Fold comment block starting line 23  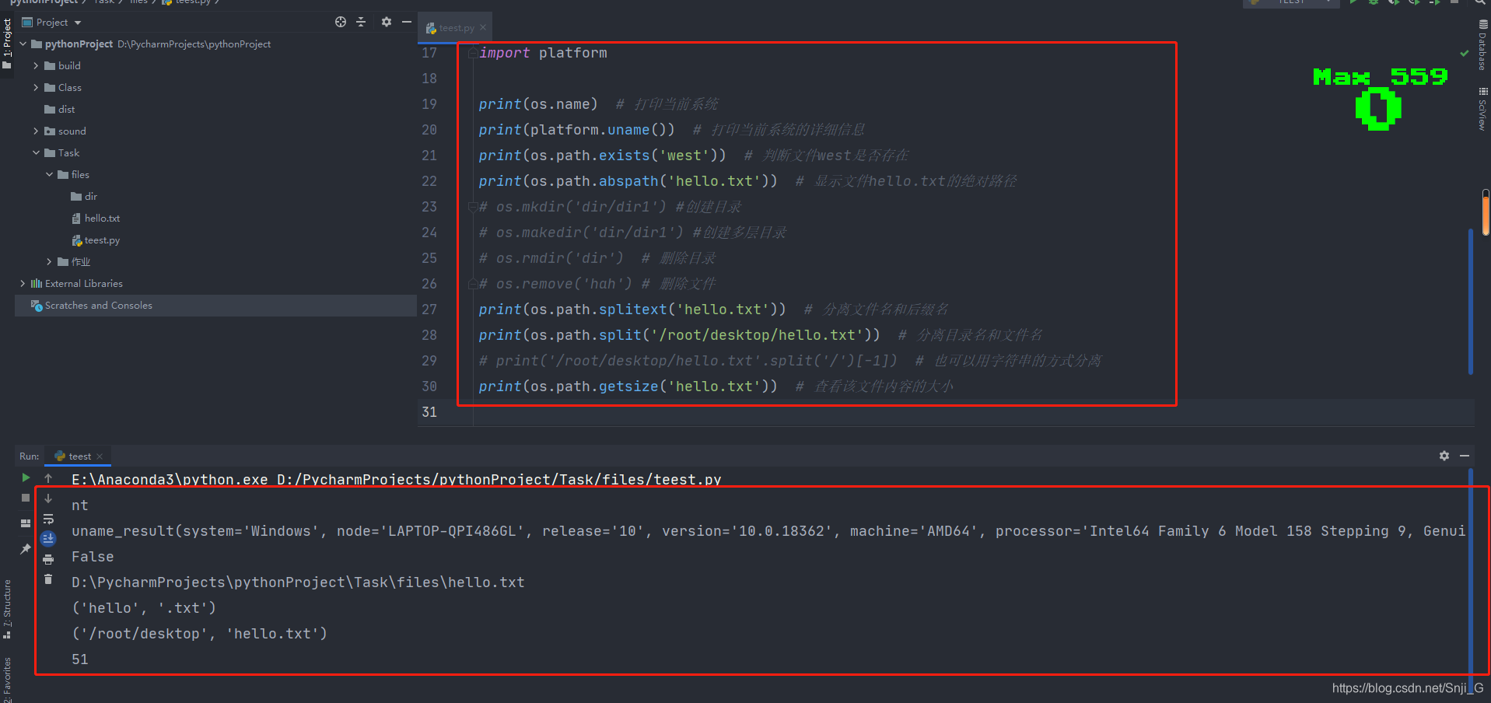point(472,207)
